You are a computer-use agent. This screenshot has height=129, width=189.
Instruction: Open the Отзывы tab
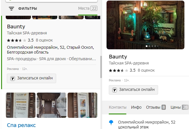(153, 107)
